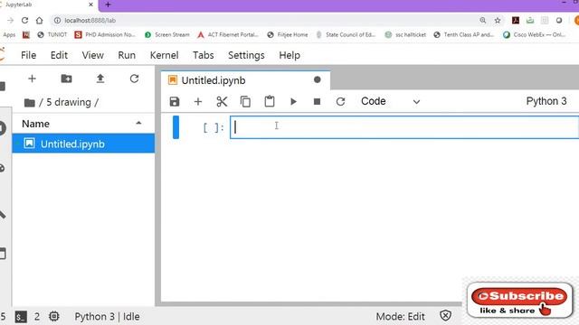579x325 pixels.
Task: Open the Help menu
Action: [289, 55]
